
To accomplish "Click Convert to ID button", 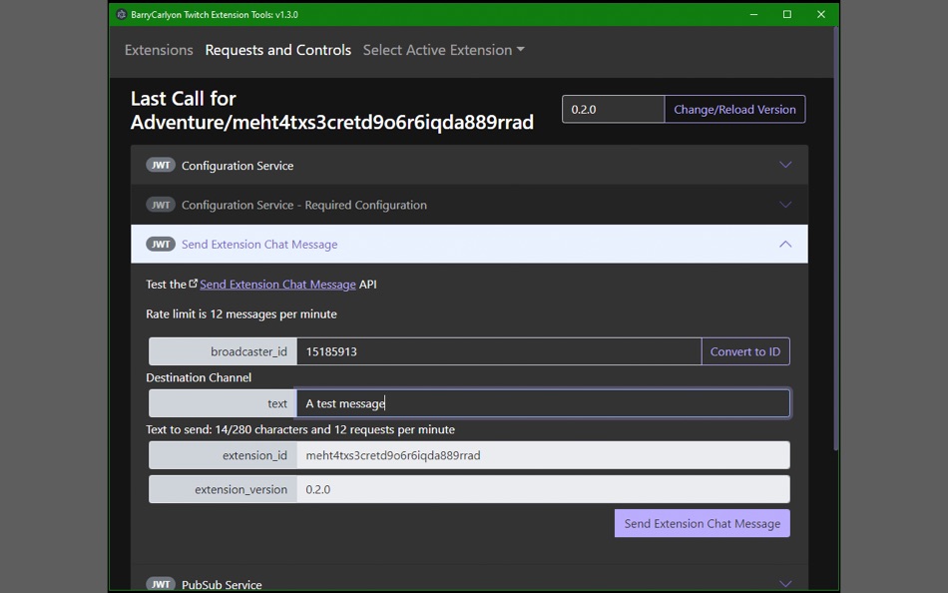I will [x=745, y=351].
